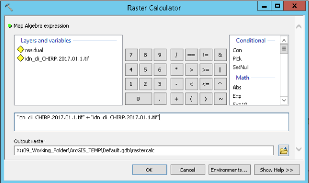Expand the Show Help panel
Image resolution: width=309 pixels, height=183 pixels.
coord(276,170)
